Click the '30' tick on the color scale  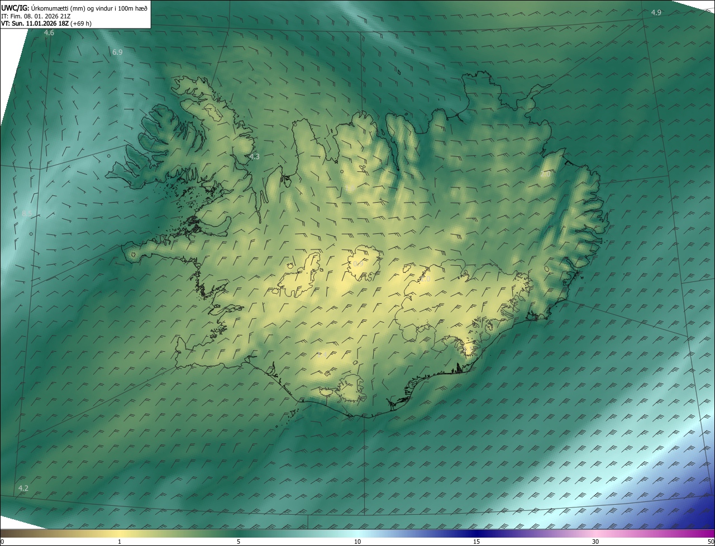[595, 542]
